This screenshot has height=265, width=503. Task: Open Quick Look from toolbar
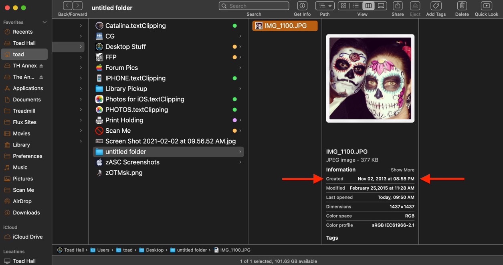487,6
